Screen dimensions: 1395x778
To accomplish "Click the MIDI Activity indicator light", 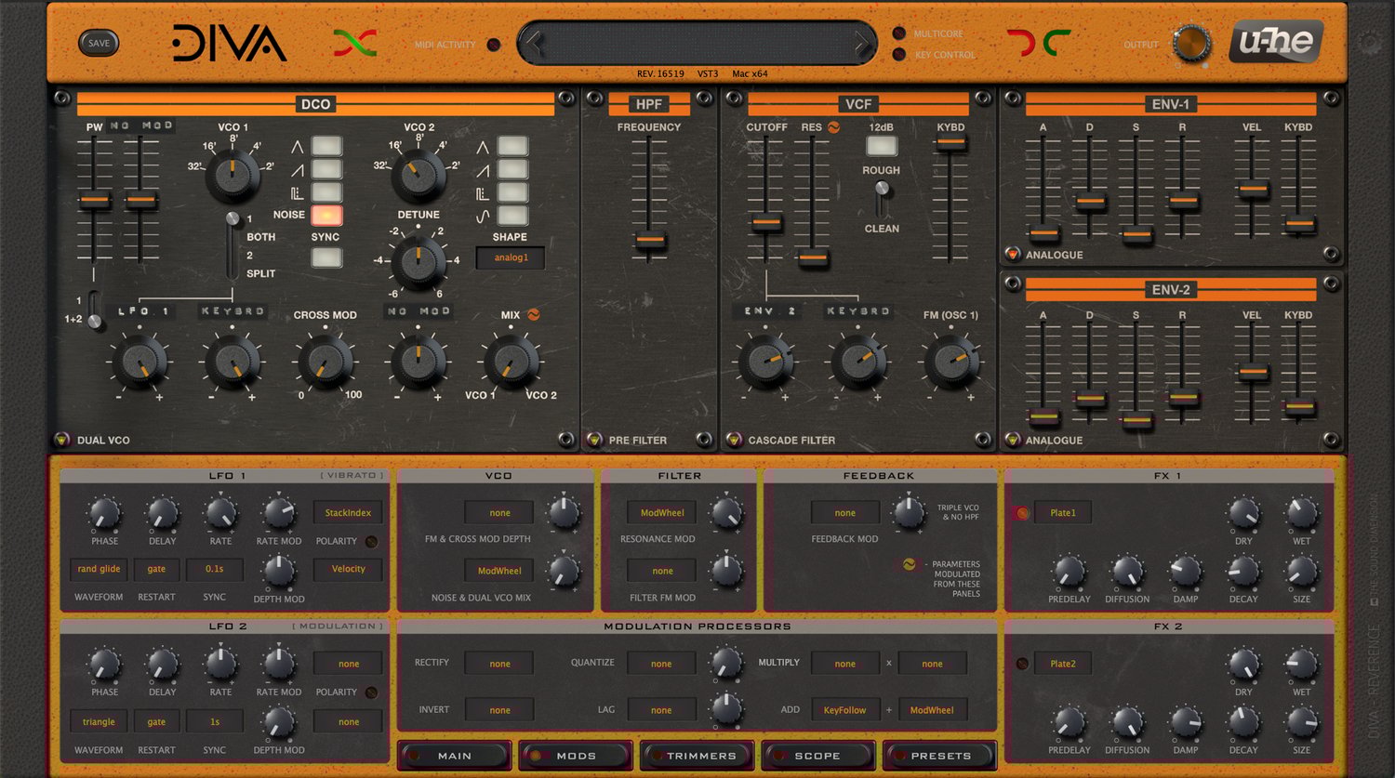I will pyautogui.click(x=494, y=45).
